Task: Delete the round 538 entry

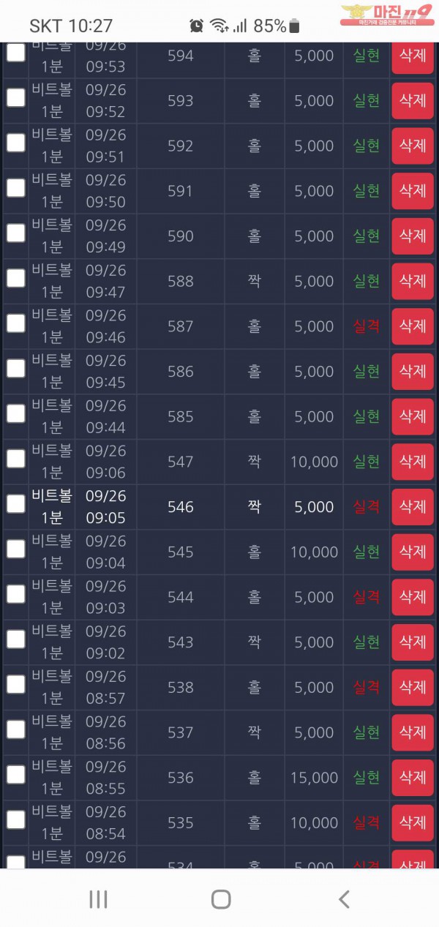Action: coord(413,686)
